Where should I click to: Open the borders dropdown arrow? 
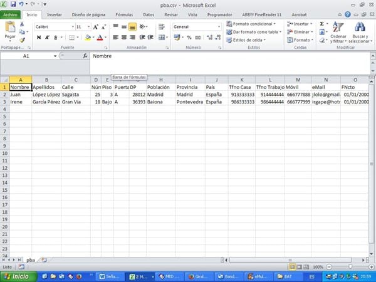pos(78,38)
